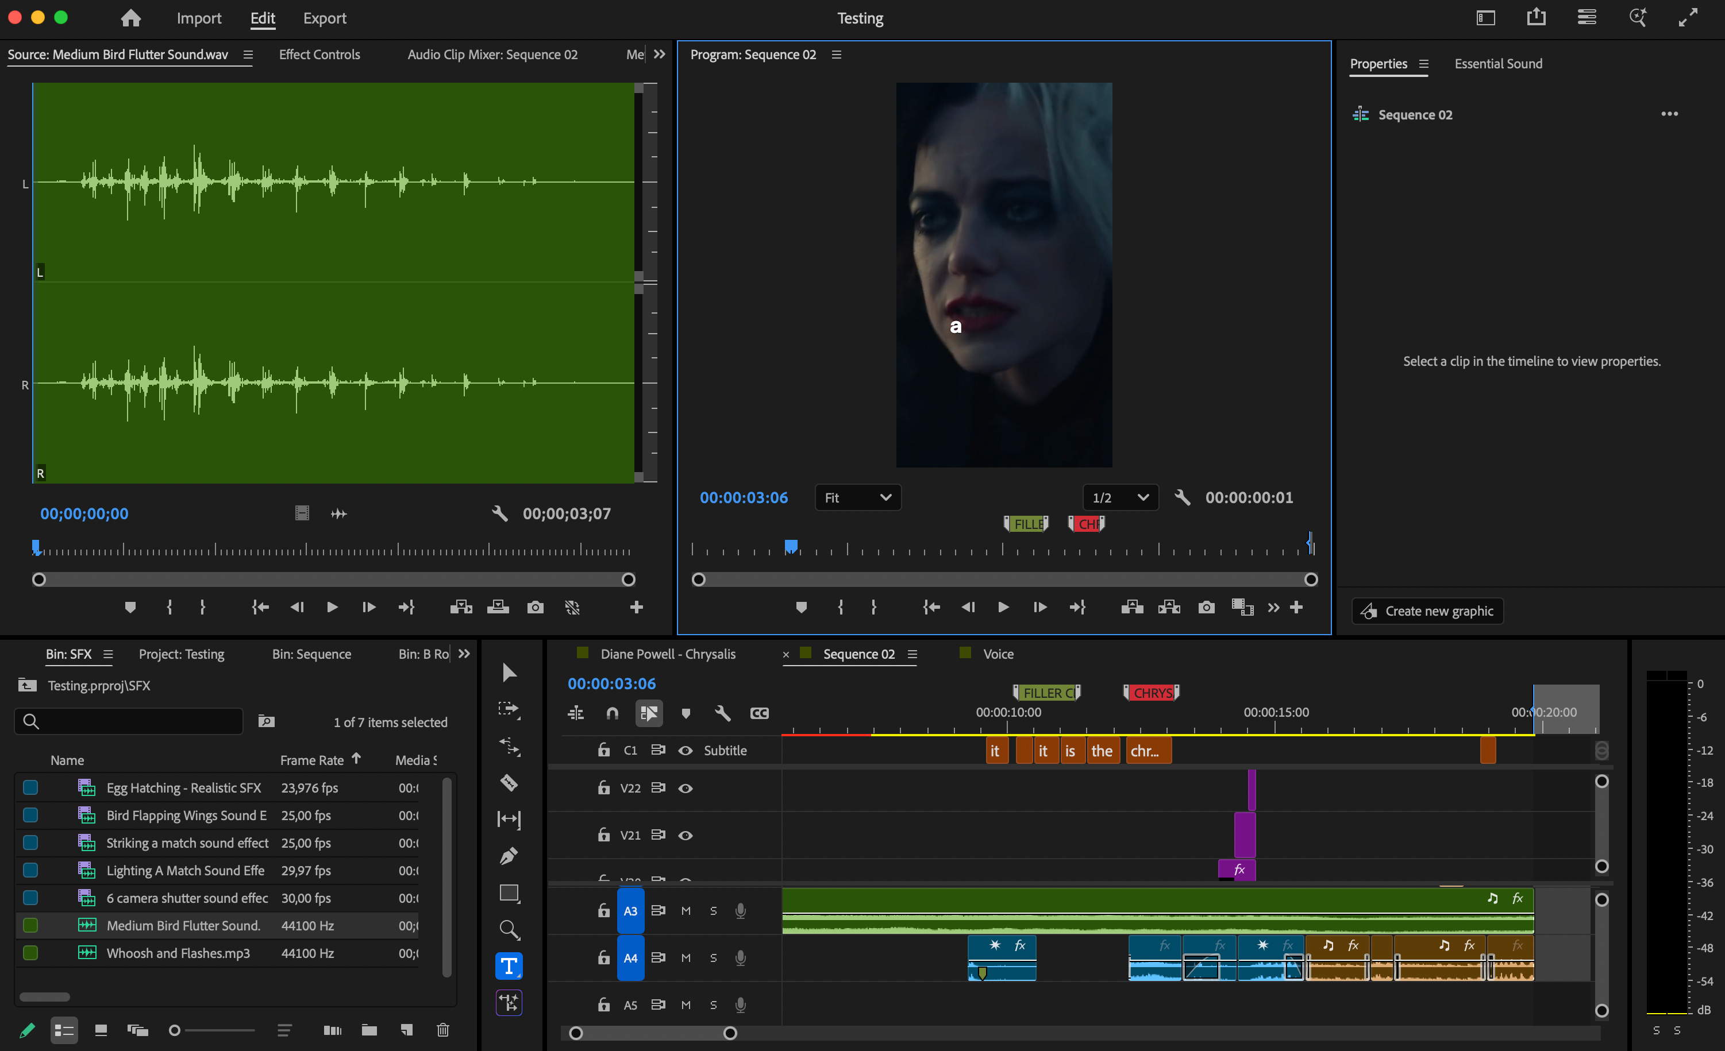Mute audio track A4
This screenshot has width=1725, height=1051.
coord(686,958)
